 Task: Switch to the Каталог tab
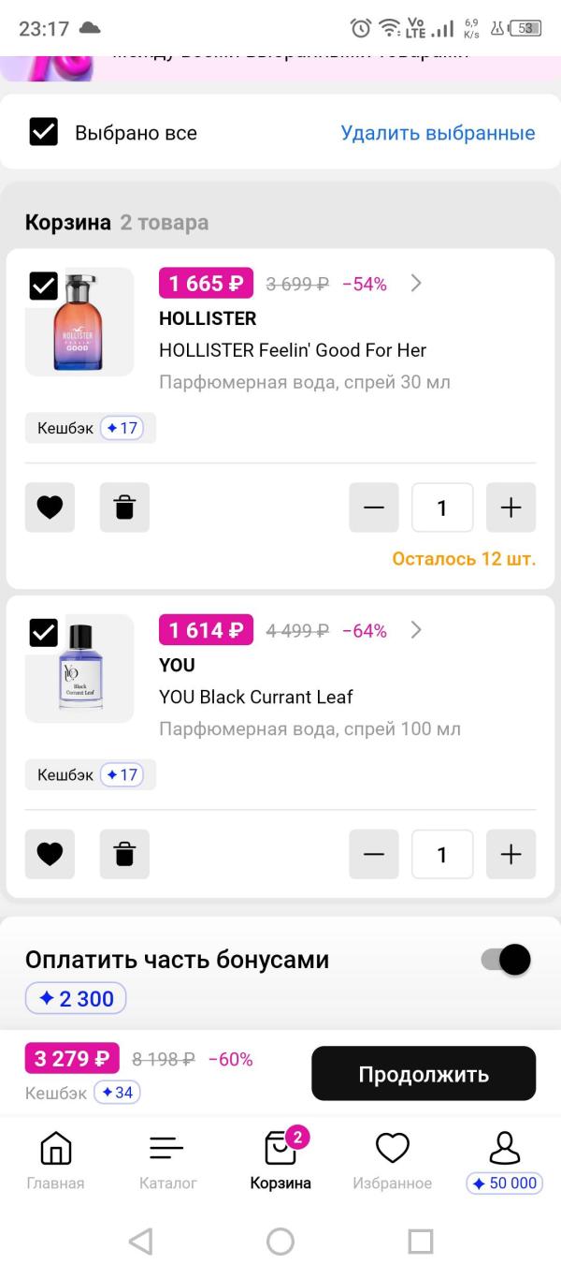click(167, 1161)
